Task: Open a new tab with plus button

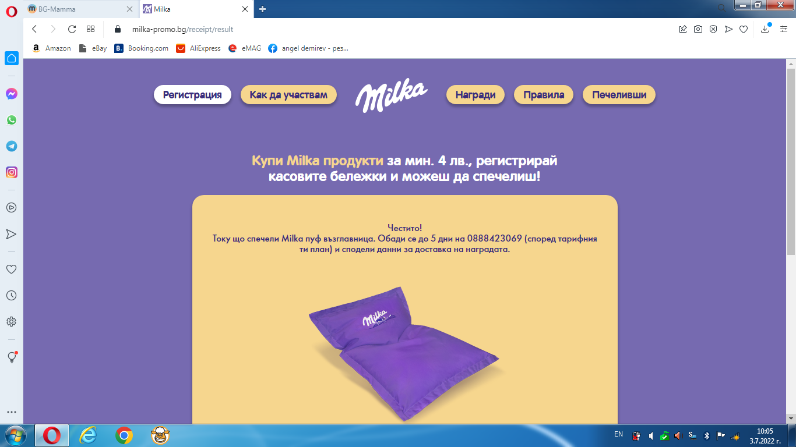Action: pos(262,9)
